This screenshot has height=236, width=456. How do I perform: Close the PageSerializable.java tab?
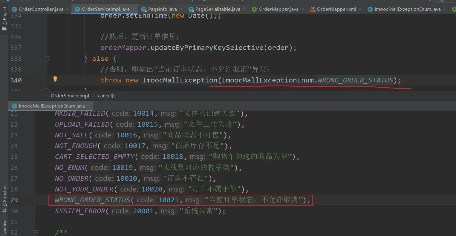(244, 9)
